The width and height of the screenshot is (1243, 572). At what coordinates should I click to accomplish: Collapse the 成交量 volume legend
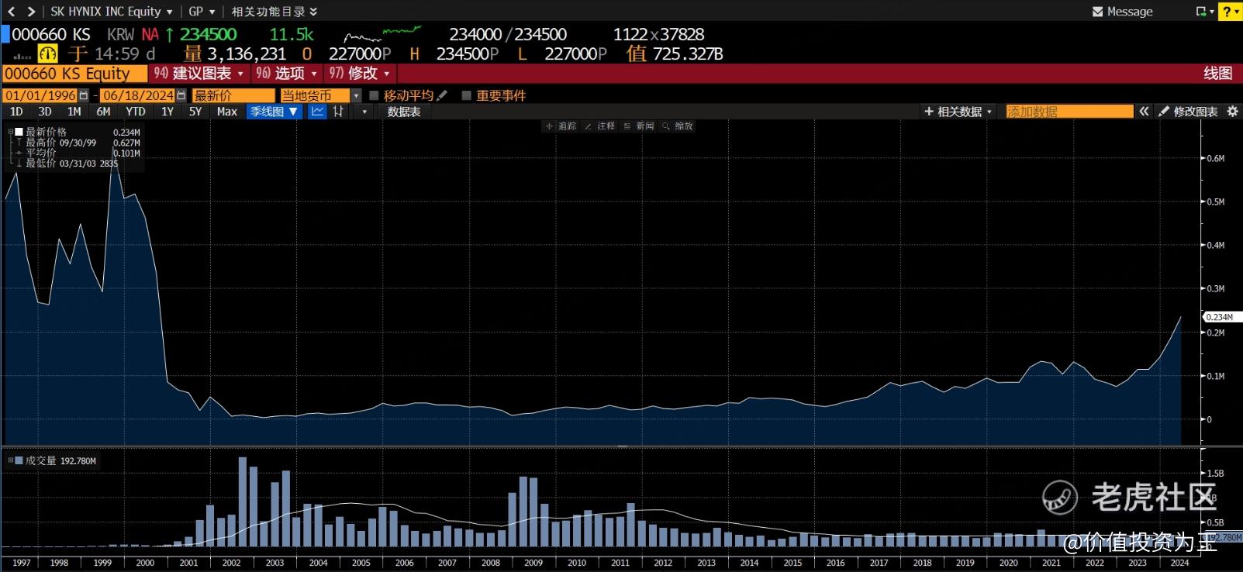point(10,460)
